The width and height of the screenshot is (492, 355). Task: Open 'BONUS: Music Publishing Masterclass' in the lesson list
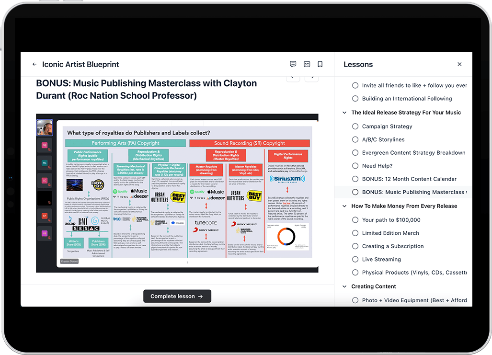point(414,192)
